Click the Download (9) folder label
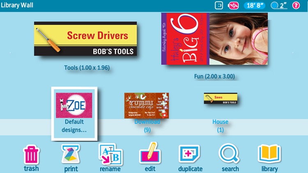The width and height of the screenshot is (308, 173). pos(147,126)
